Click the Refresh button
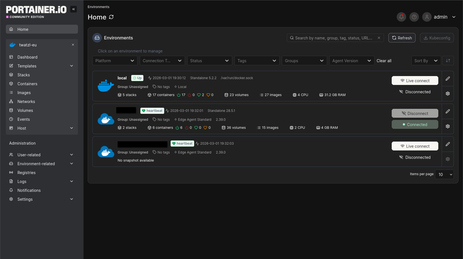 pos(402,38)
